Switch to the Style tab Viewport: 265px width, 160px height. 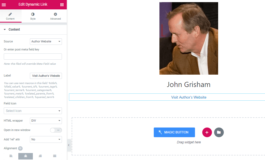(33, 16)
